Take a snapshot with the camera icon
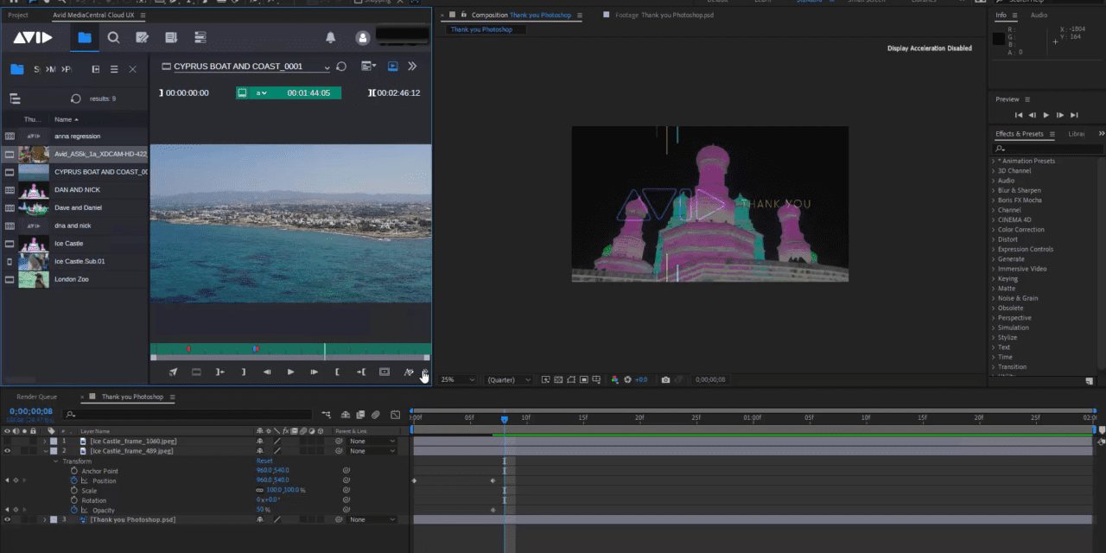Image resolution: width=1106 pixels, height=553 pixels. [665, 379]
